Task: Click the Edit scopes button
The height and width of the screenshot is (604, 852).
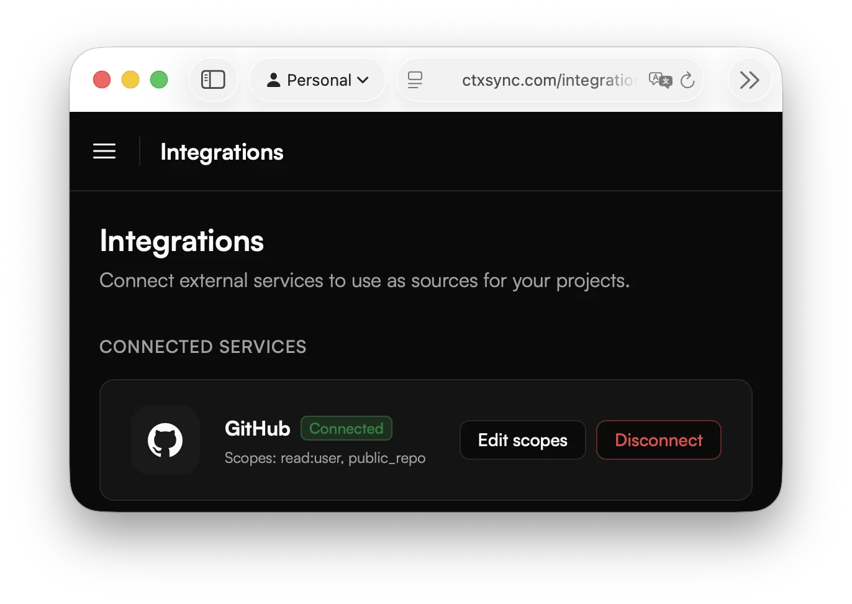Action: [523, 440]
